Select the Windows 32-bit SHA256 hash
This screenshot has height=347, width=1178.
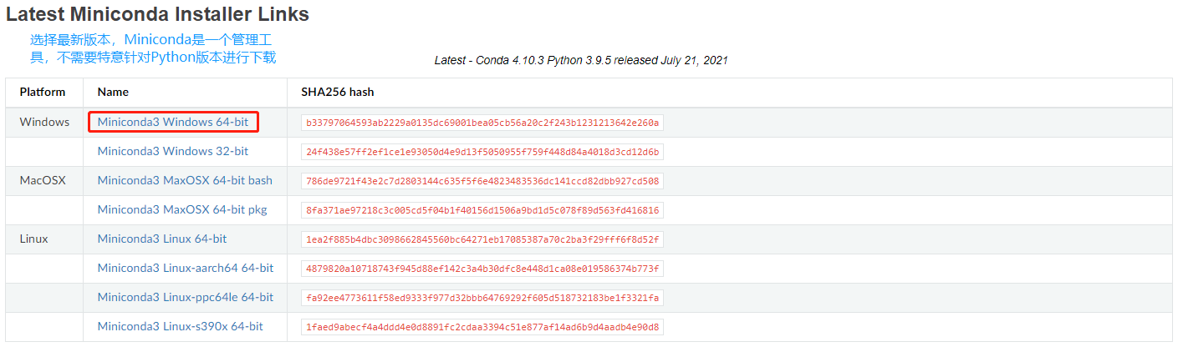pos(482,152)
